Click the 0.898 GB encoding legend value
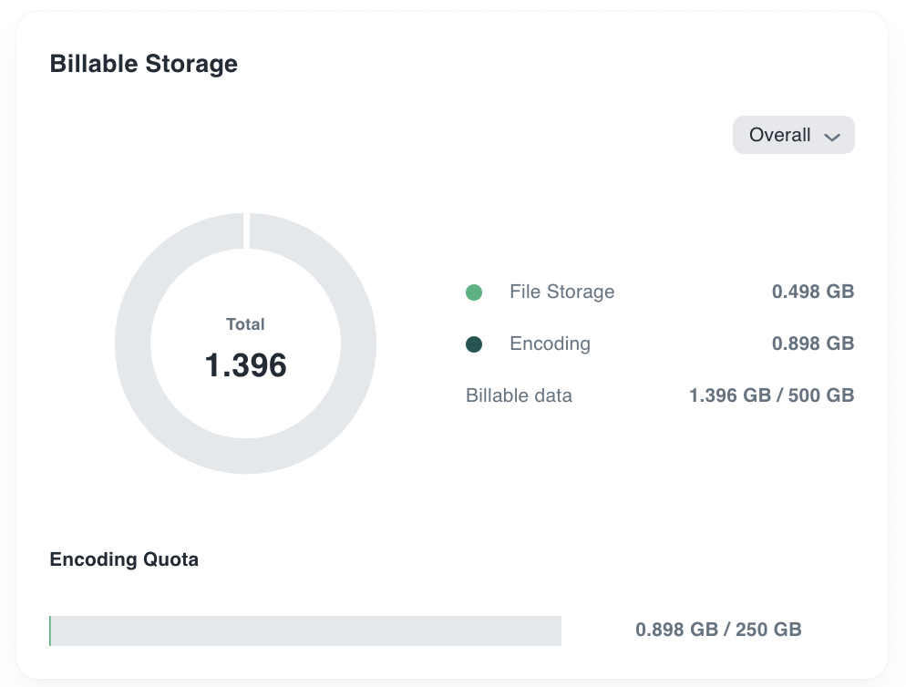The height and width of the screenshot is (687, 906). coord(812,344)
